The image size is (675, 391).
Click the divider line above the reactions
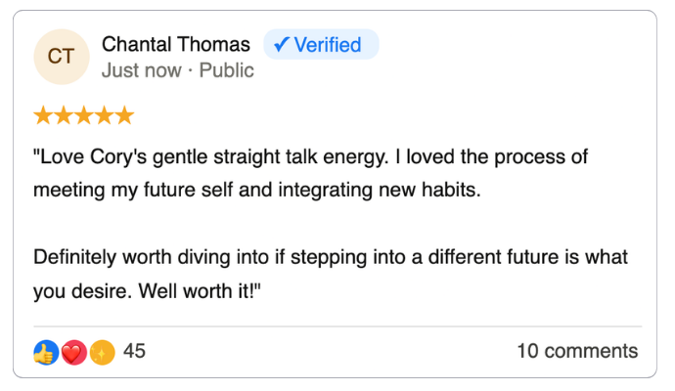click(x=337, y=326)
